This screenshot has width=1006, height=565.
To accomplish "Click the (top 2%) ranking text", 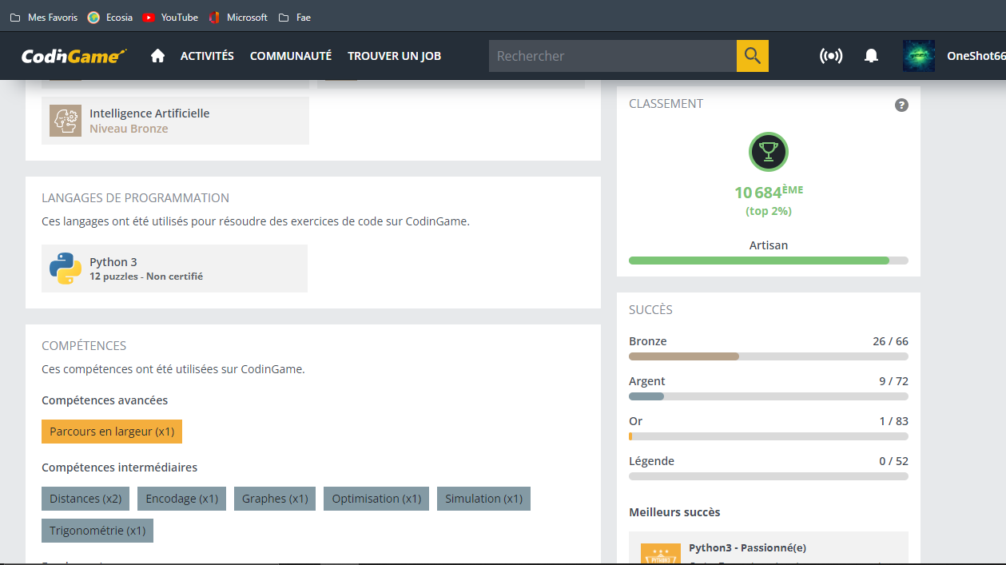I will click(769, 211).
